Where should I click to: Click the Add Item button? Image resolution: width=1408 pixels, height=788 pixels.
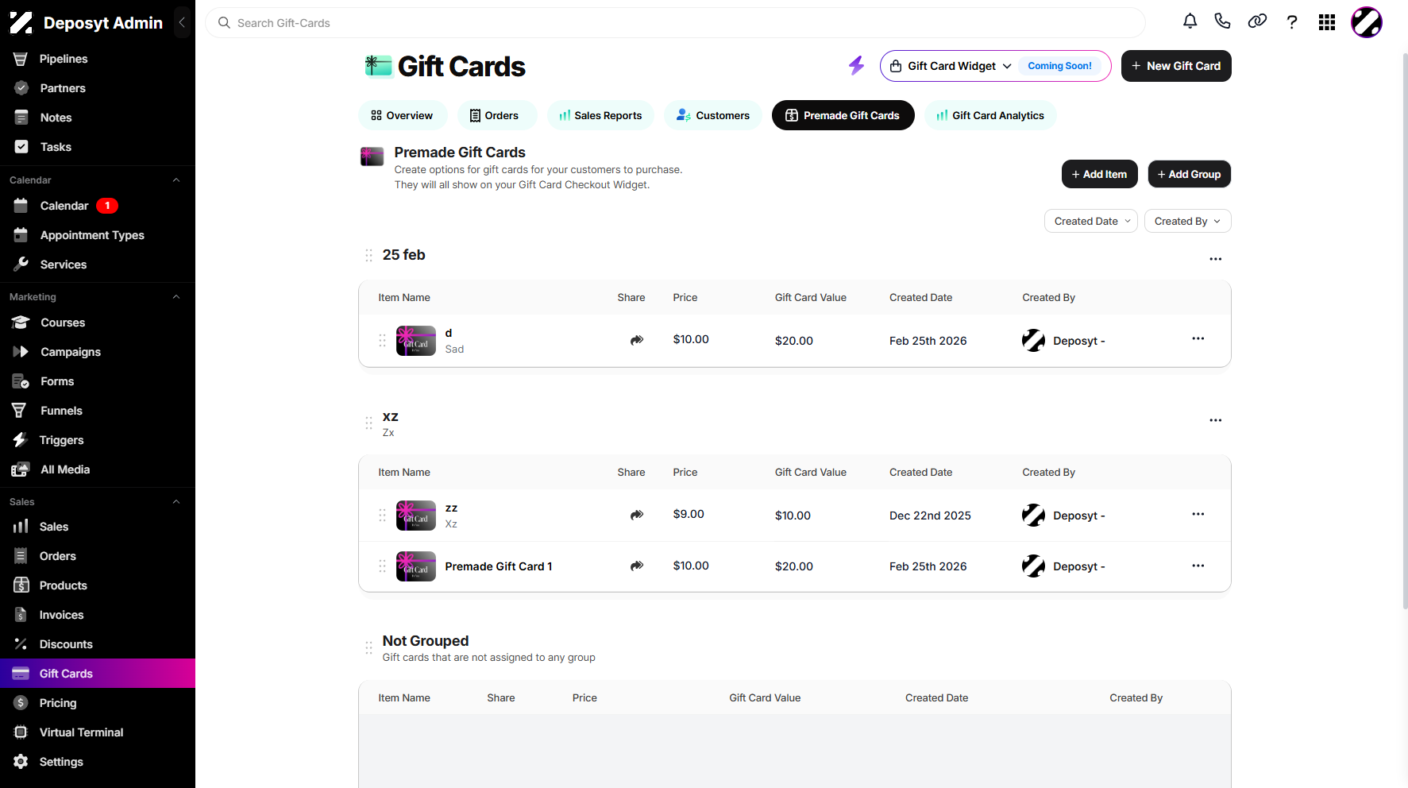(1099, 174)
